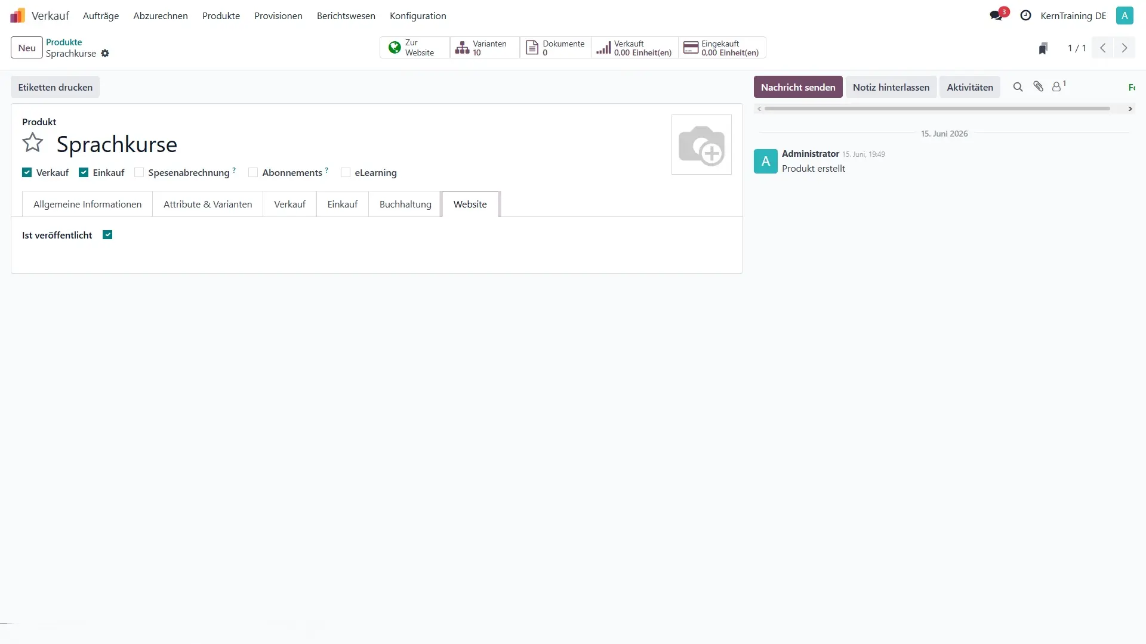Click the bookmark icon near pager

tap(1043, 48)
